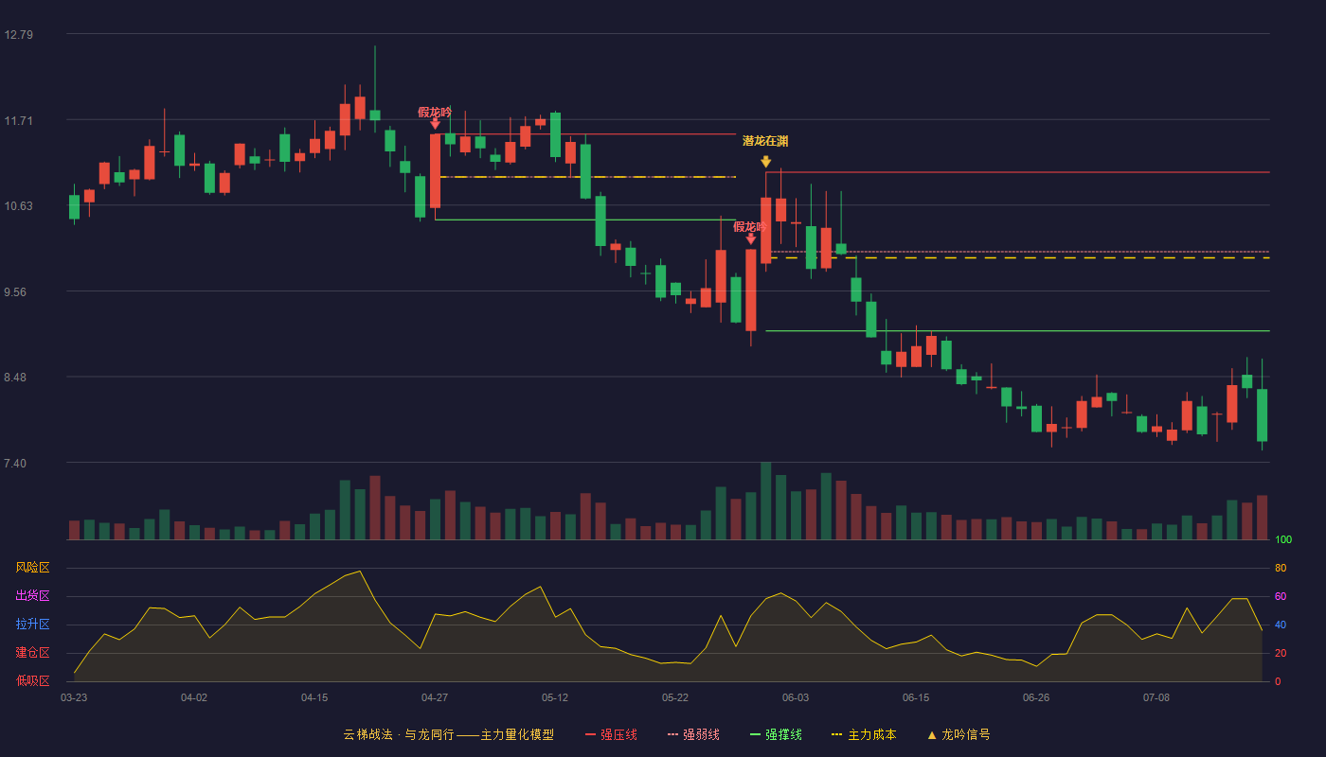Viewport: 1326px width, 757px height.
Task: Click the red 假龙吟 arrow near 04-27
Action: [x=435, y=123]
